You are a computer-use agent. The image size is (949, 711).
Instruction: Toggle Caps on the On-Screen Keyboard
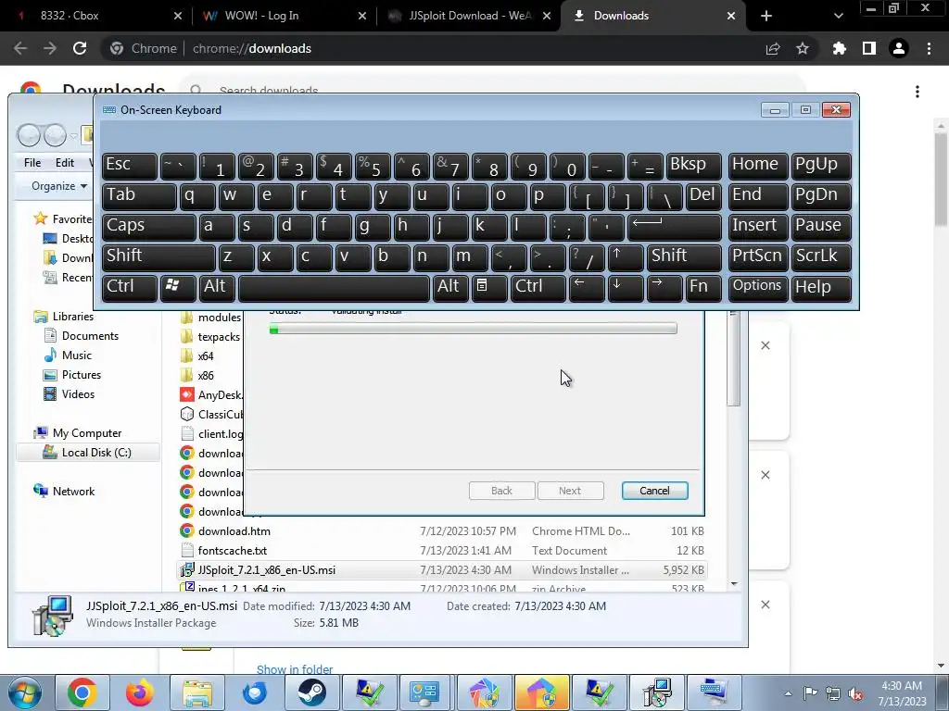coord(149,227)
